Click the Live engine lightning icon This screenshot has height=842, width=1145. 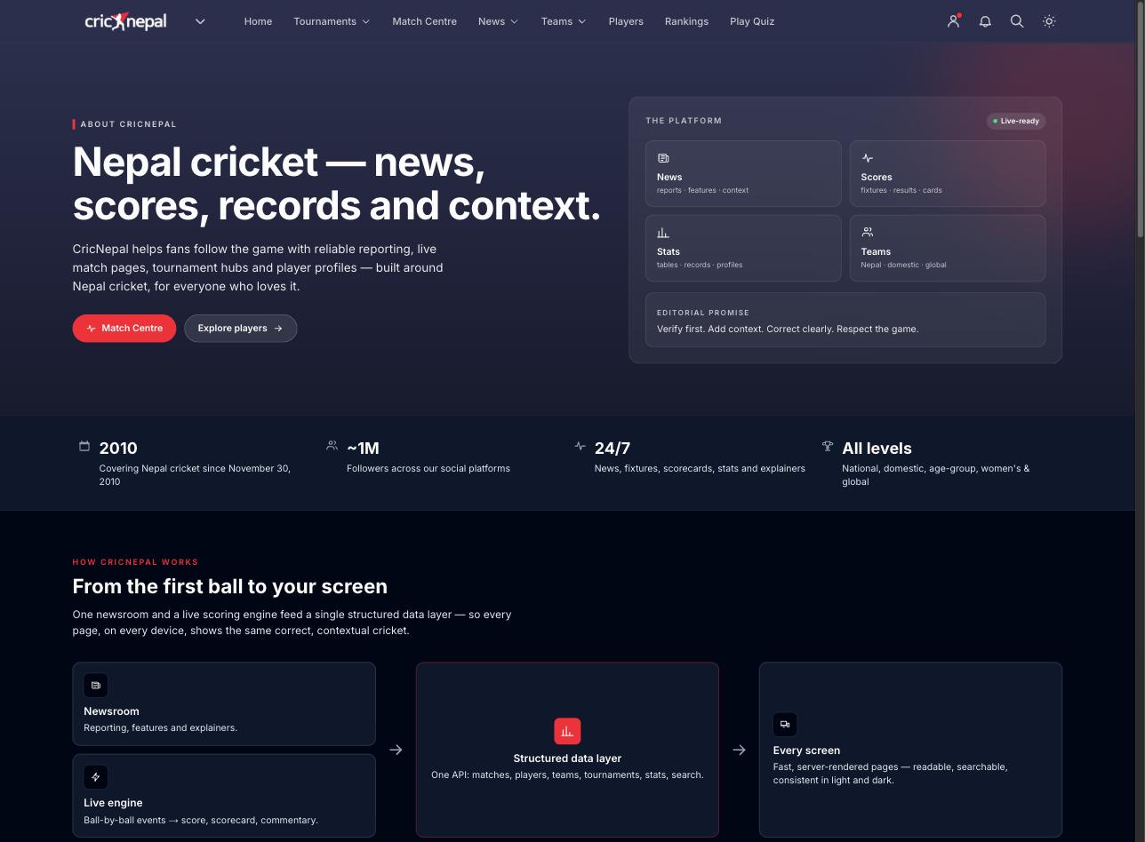(x=96, y=777)
